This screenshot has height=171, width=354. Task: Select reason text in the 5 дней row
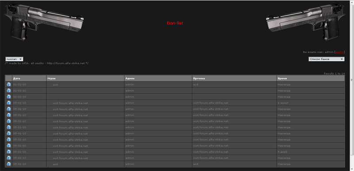[x=211, y=152]
